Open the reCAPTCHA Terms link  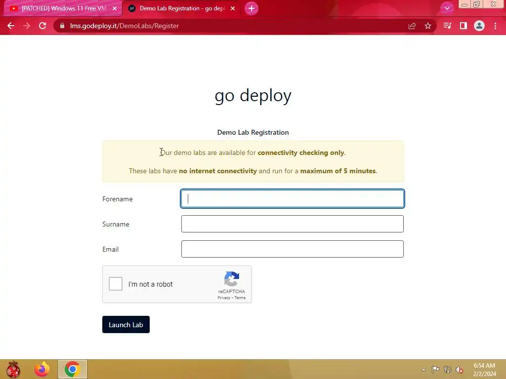click(240, 298)
